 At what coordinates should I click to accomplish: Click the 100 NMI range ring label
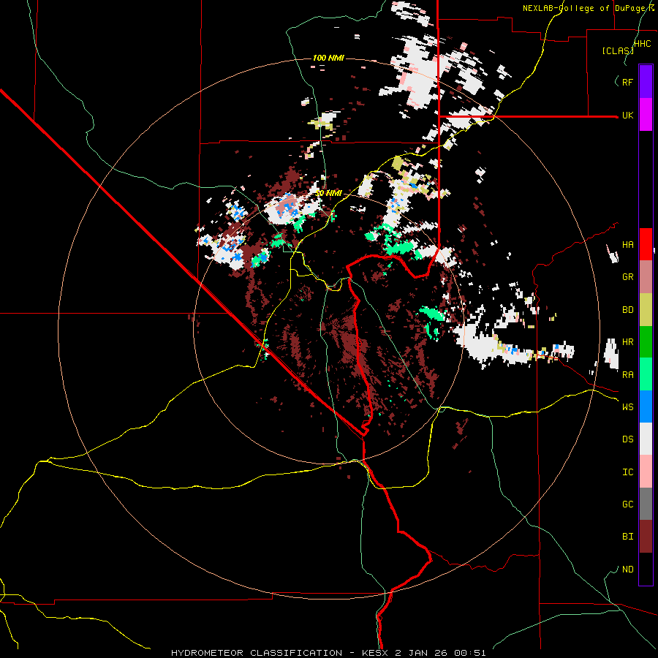coord(328,58)
